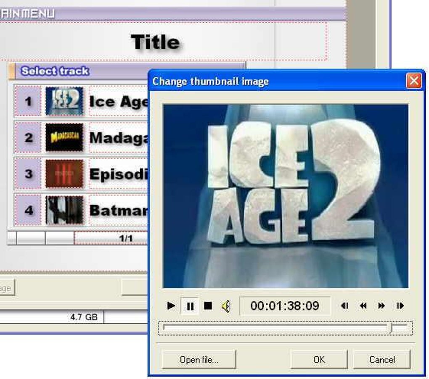Click the 4.7 GB disc size indicator

84,317
